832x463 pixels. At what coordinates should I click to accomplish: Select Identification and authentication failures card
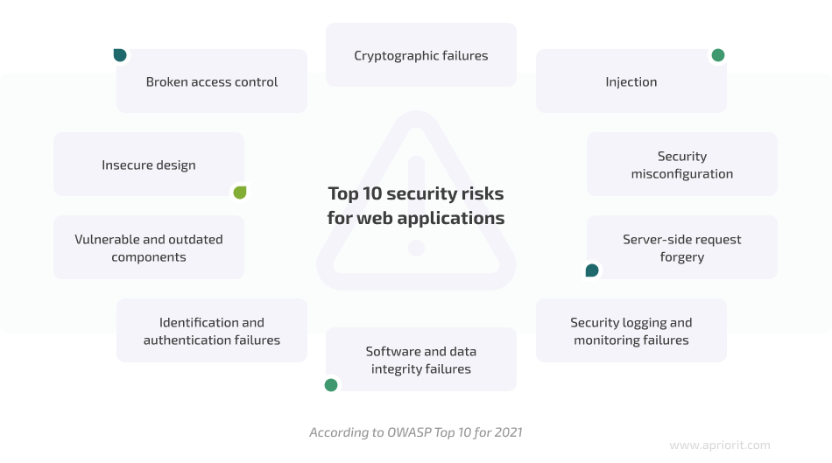coord(212,331)
